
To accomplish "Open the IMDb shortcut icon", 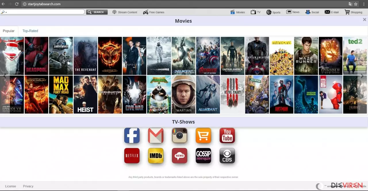I will 156,156.
